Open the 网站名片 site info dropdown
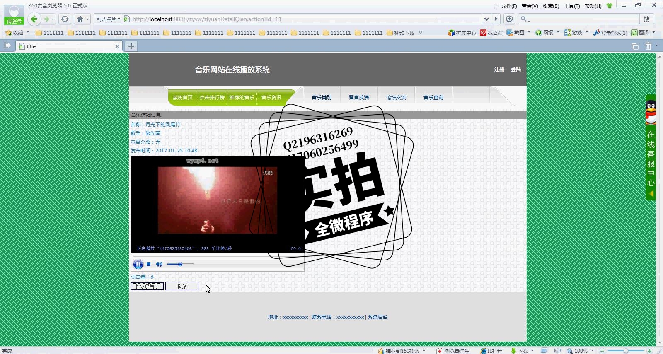The width and height of the screenshot is (663, 354). tap(108, 19)
